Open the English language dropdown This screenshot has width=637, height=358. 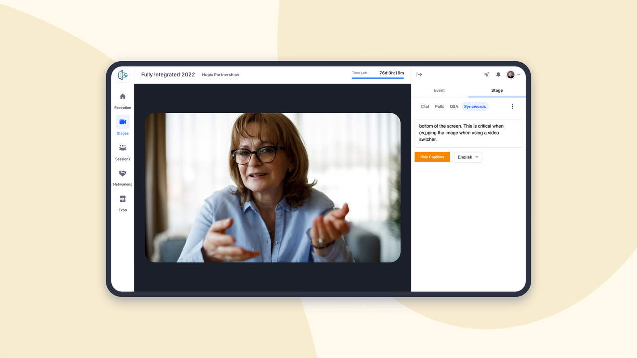pos(467,157)
